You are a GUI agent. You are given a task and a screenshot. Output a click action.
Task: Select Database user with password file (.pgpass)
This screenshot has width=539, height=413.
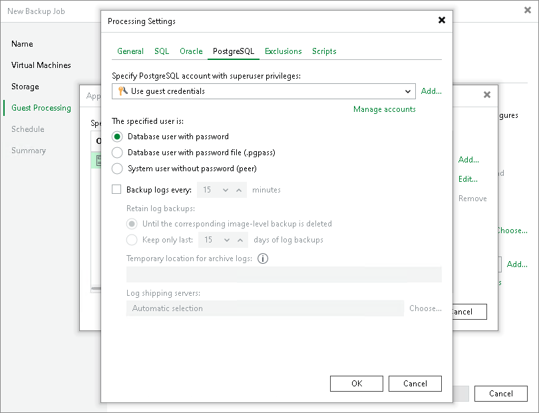coord(117,153)
